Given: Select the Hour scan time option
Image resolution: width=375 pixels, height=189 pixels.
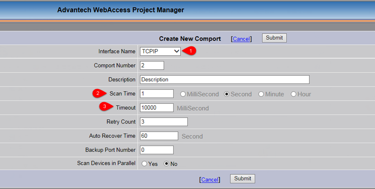Looking at the screenshot, I should pyautogui.click(x=293, y=94).
